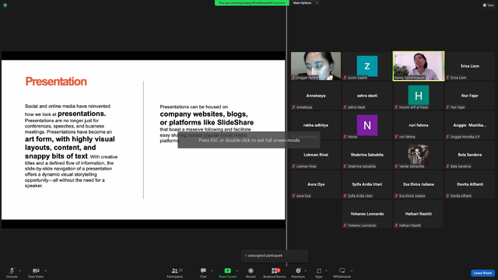Select the rakha adhitya participant tile

pyautogui.click(x=316, y=125)
